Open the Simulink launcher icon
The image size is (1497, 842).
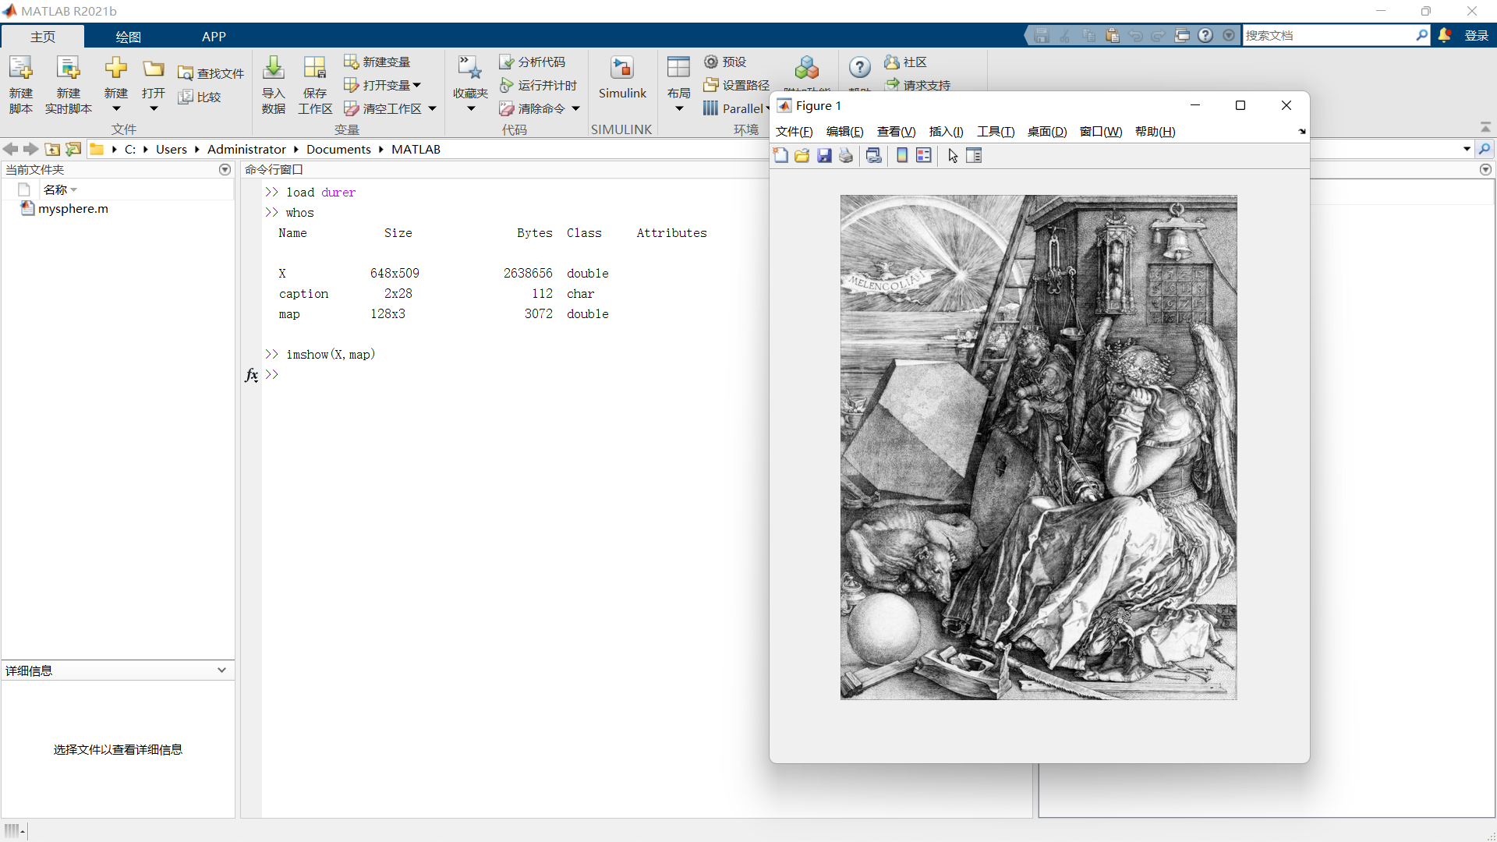622,68
